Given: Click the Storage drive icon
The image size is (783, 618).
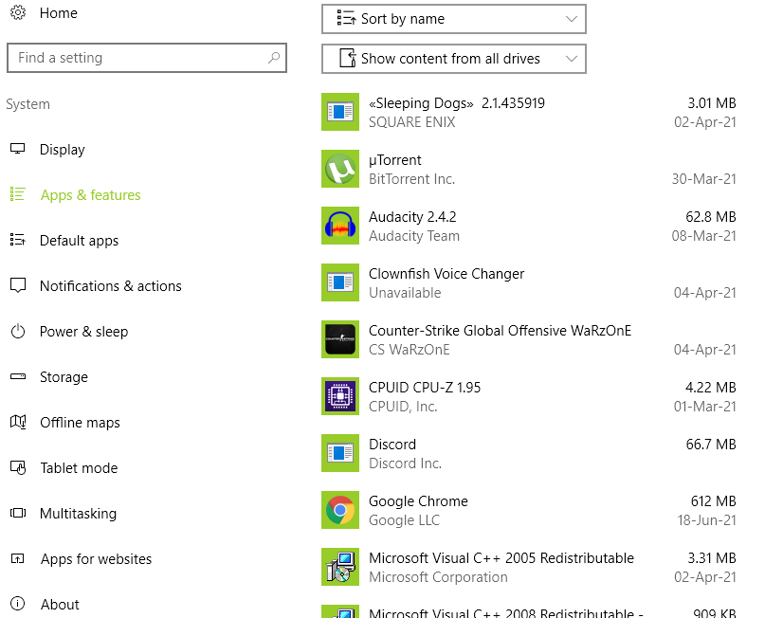Looking at the screenshot, I should [x=18, y=376].
